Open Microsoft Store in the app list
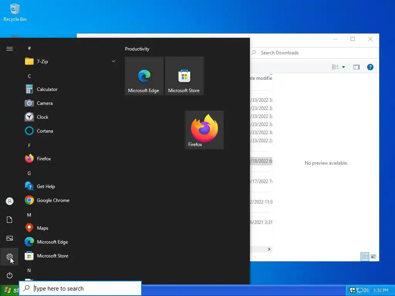This screenshot has width=395, height=296. [x=70, y=256]
